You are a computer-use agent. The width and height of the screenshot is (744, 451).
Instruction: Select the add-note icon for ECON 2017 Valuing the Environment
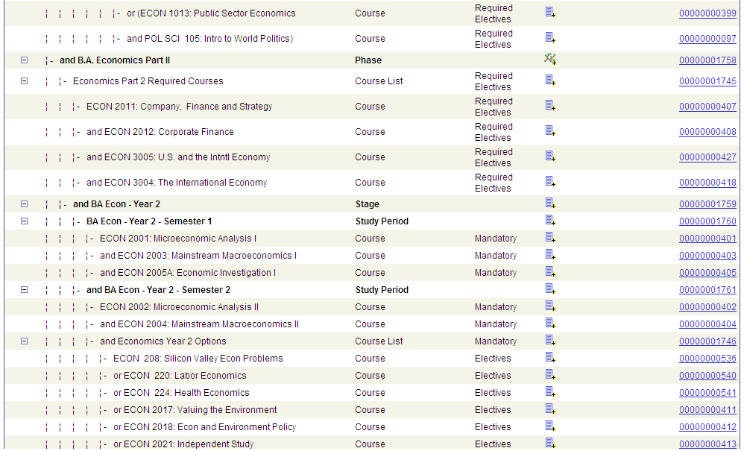[x=549, y=409]
